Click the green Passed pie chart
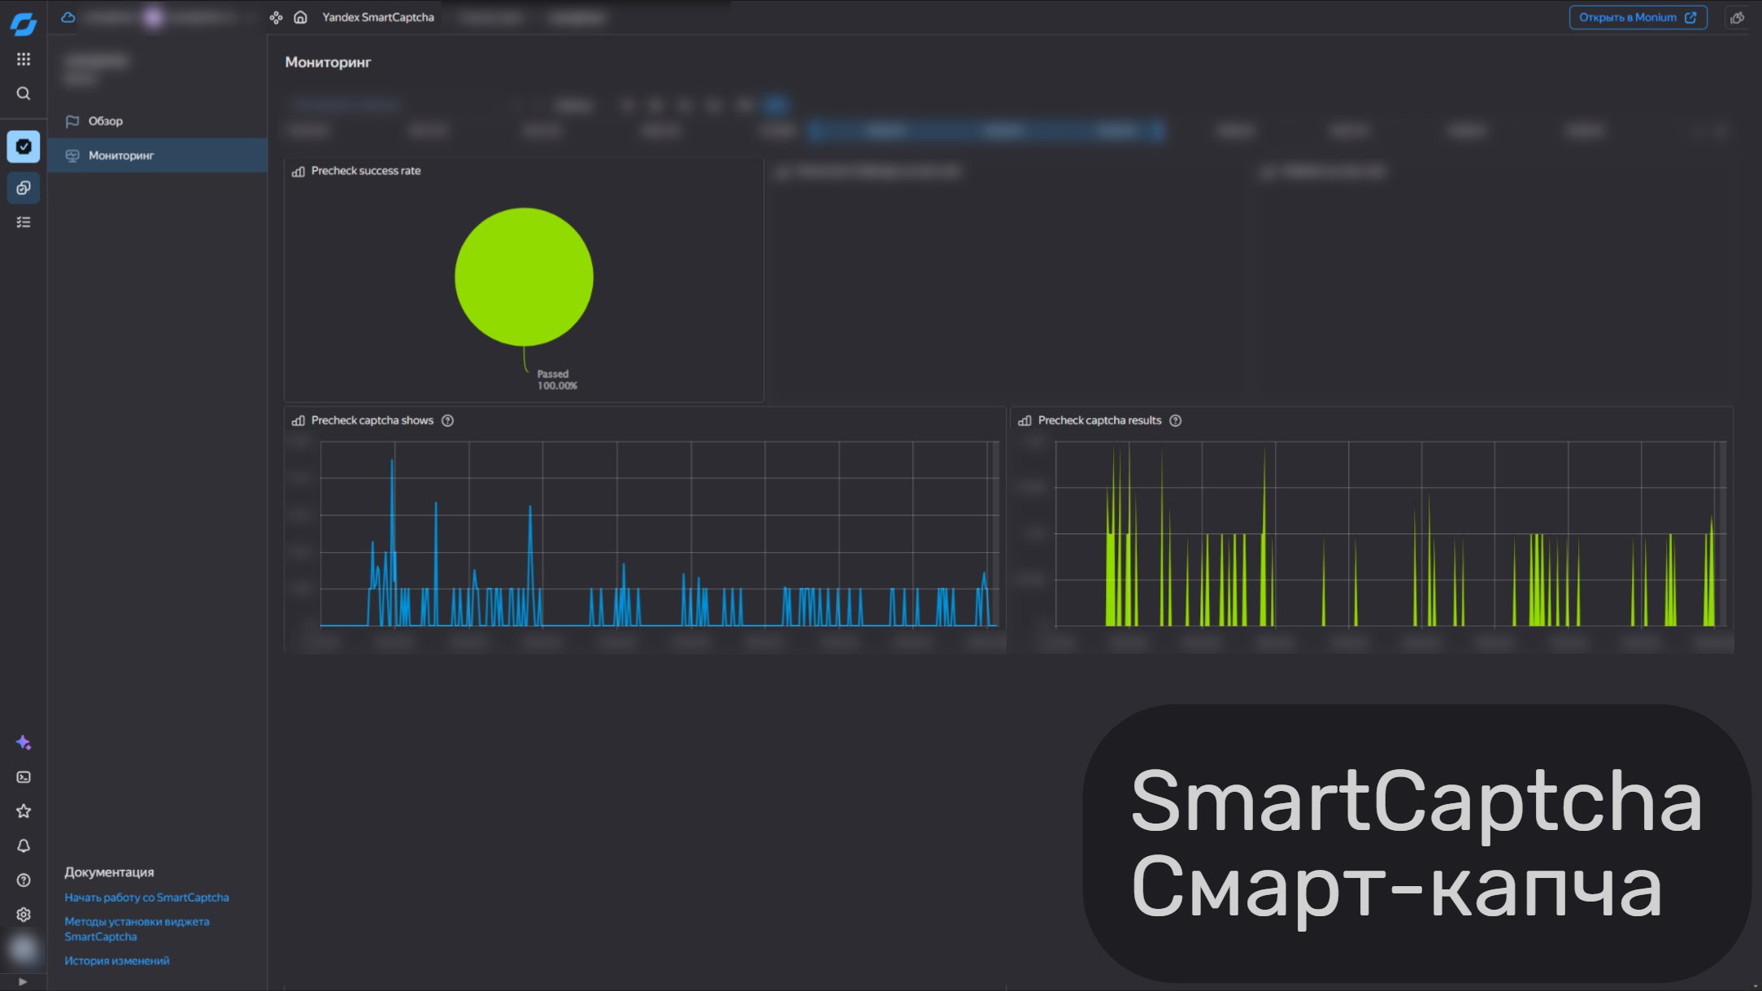Image resolution: width=1762 pixels, height=991 pixels. (x=524, y=276)
